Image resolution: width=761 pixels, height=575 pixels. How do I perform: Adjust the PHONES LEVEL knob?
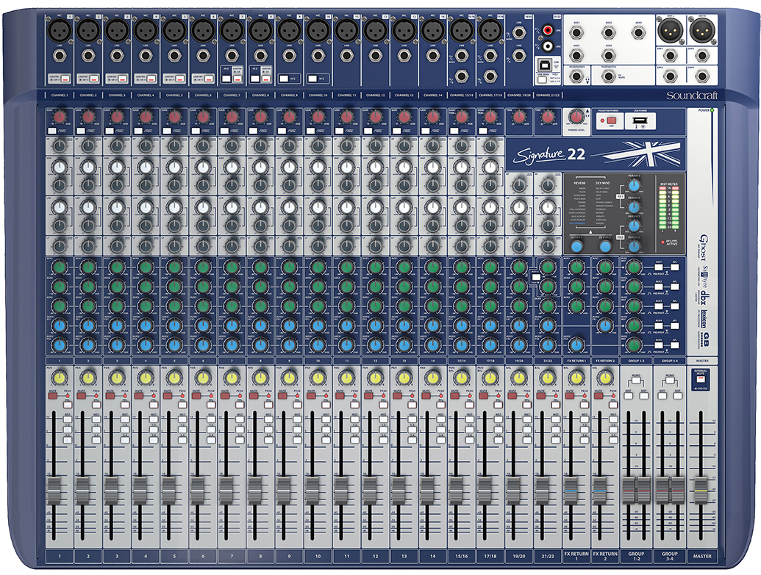pos(576,118)
